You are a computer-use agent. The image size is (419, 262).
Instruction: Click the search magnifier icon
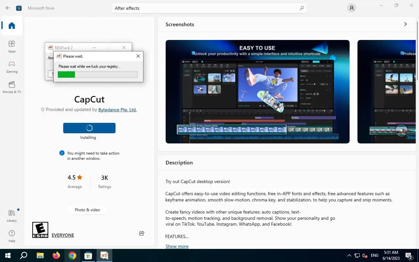[302, 8]
